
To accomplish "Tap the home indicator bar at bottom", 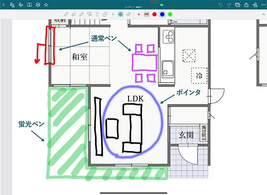I will 133,193.
